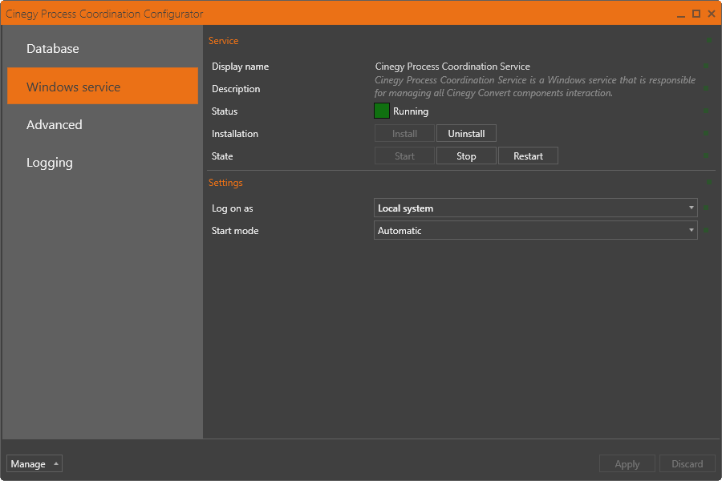This screenshot has height=481, width=722.
Task: Click the 'Cinegy Process Coordination Service' display name
Action: (452, 67)
